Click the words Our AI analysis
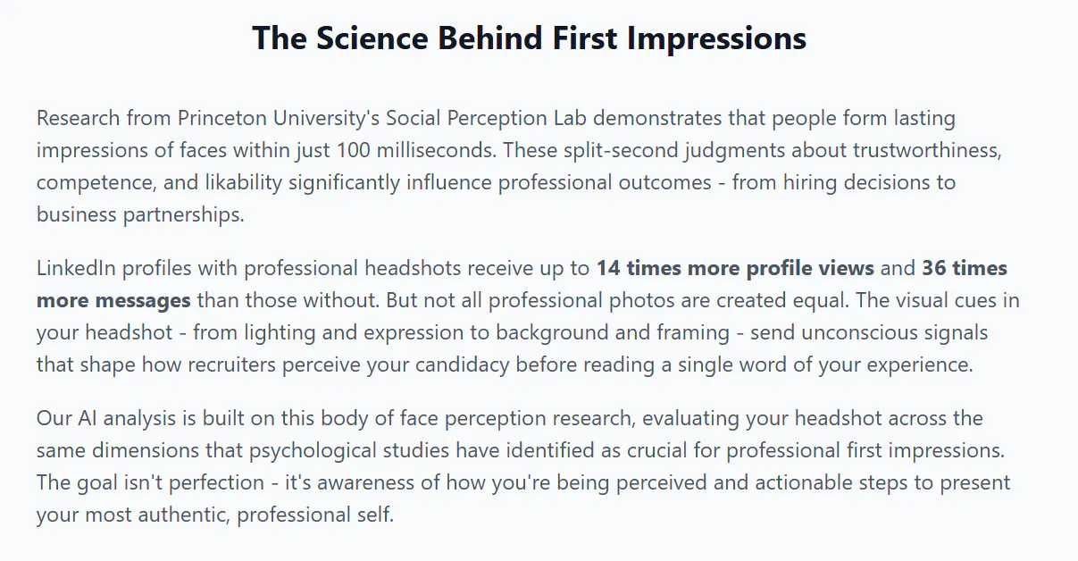Image resolution: width=1078 pixels, height=561 pixels. [x=101, y=418]
